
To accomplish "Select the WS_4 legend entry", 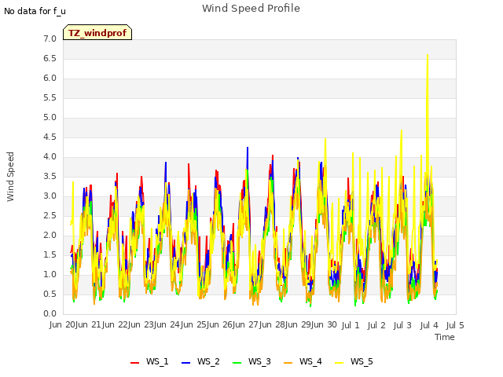I will [x=303, y=361].
